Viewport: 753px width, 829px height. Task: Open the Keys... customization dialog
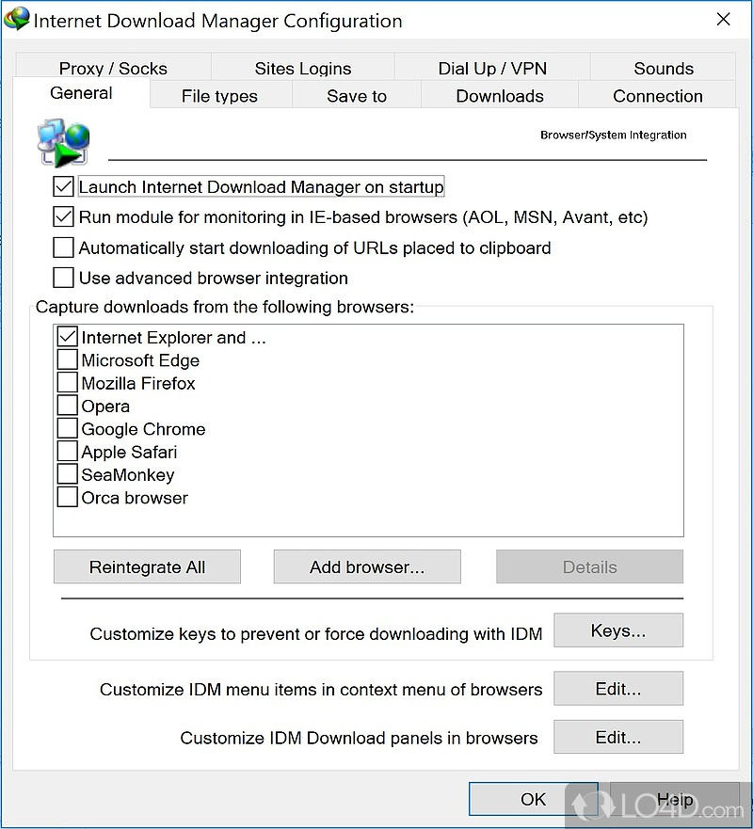coord(617,631)
